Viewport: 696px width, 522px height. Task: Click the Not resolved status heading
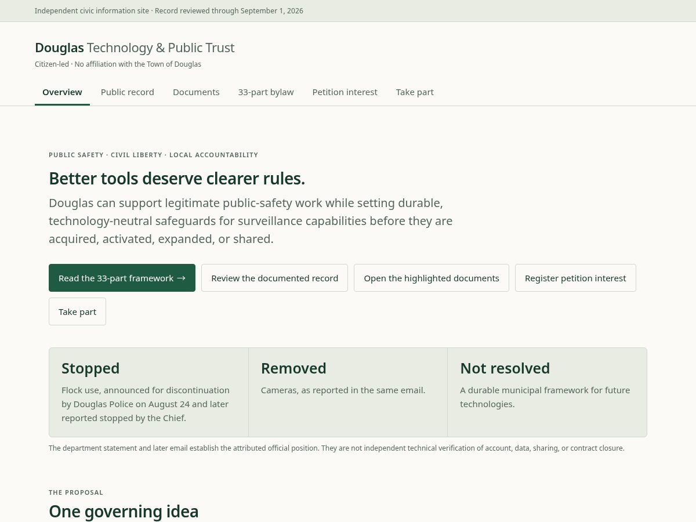[505, 368]
